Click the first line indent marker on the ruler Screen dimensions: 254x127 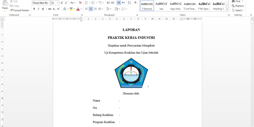(81, 18)
